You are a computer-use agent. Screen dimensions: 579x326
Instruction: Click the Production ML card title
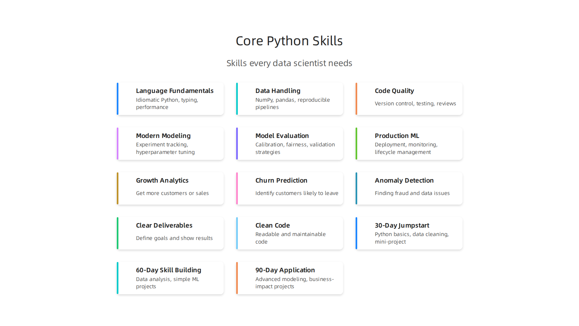(397, 136)
